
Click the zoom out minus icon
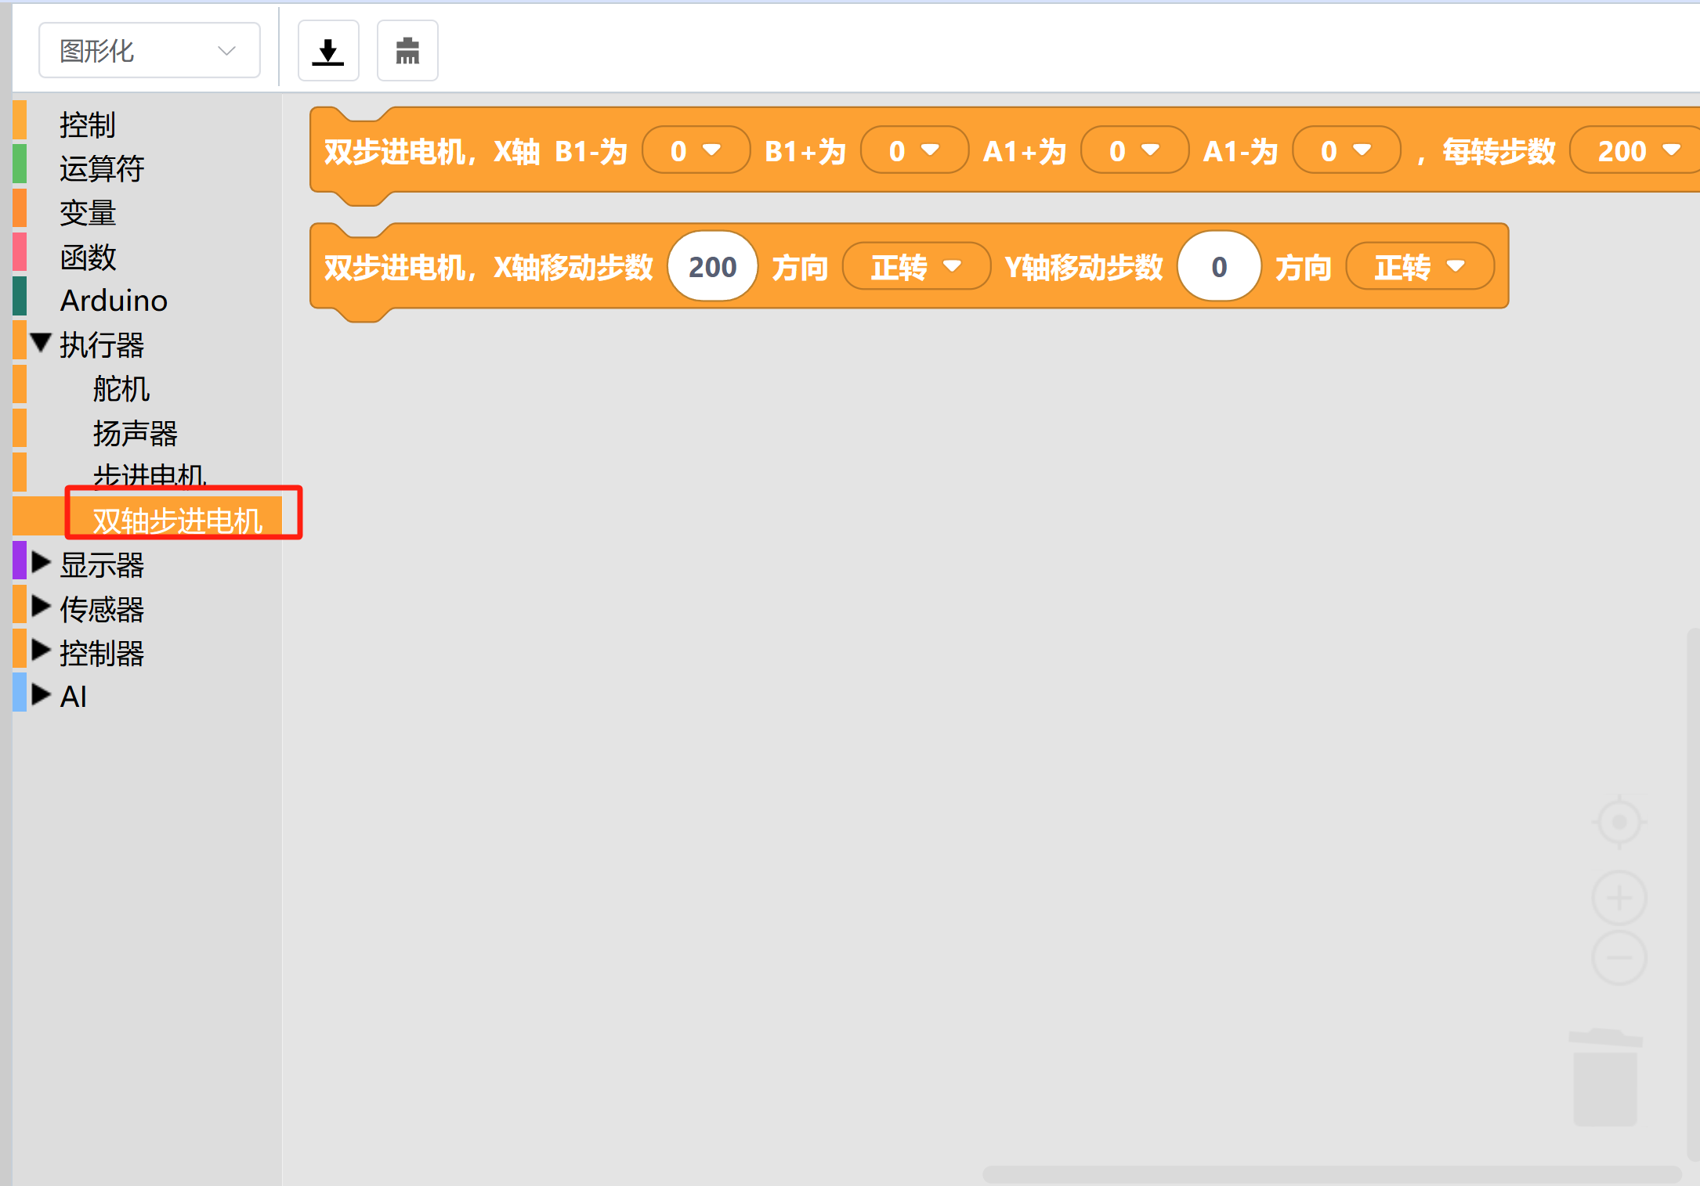[1619, 957]
